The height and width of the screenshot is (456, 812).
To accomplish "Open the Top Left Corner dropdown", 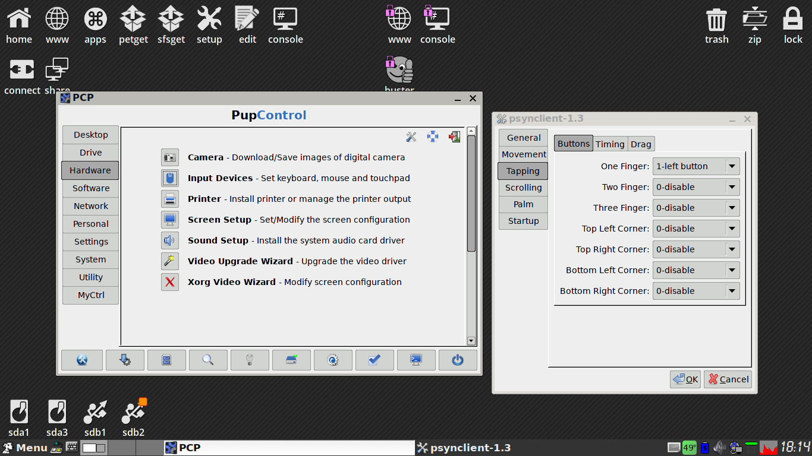I will pyautogui.click(x=696, y=229).
